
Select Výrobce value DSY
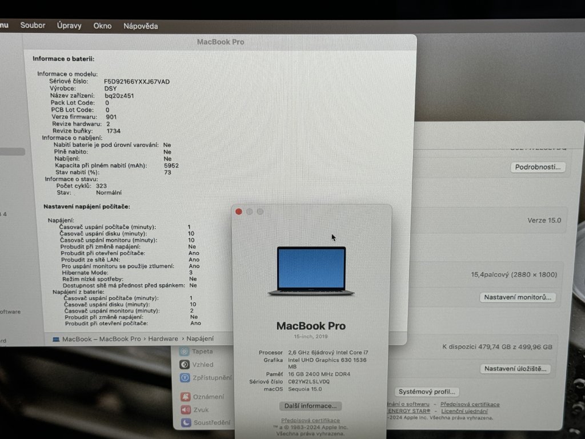[x=110, y=89]
